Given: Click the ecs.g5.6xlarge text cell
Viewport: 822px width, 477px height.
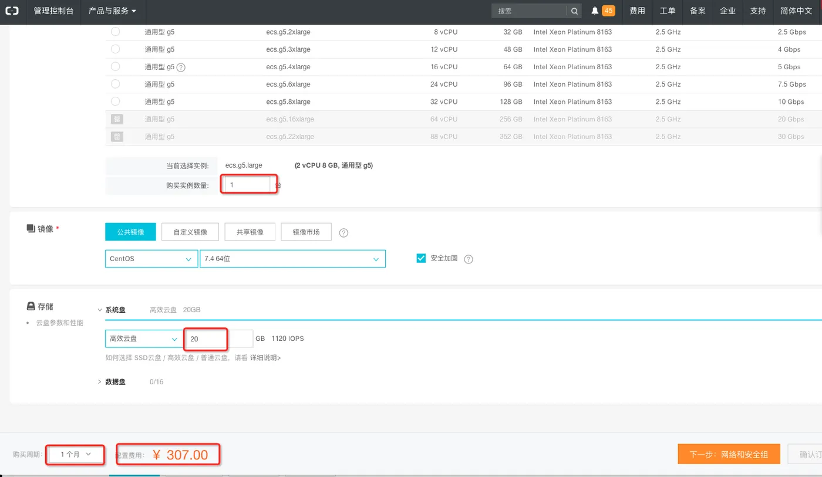Looking at the screenshot, I should click(x=288, y=84).
